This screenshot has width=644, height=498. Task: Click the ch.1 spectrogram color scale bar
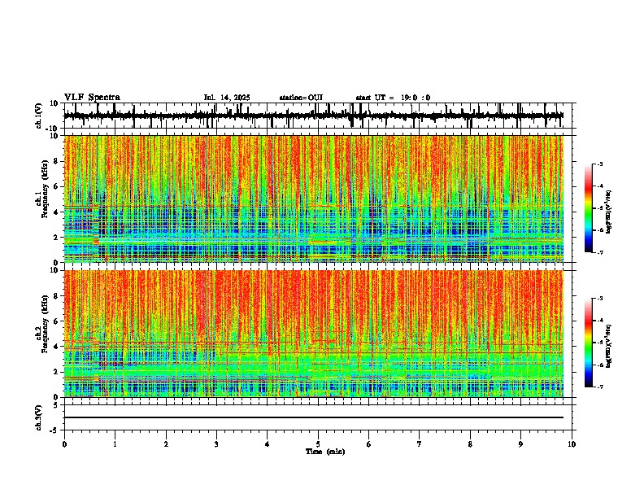coord(589,208)
